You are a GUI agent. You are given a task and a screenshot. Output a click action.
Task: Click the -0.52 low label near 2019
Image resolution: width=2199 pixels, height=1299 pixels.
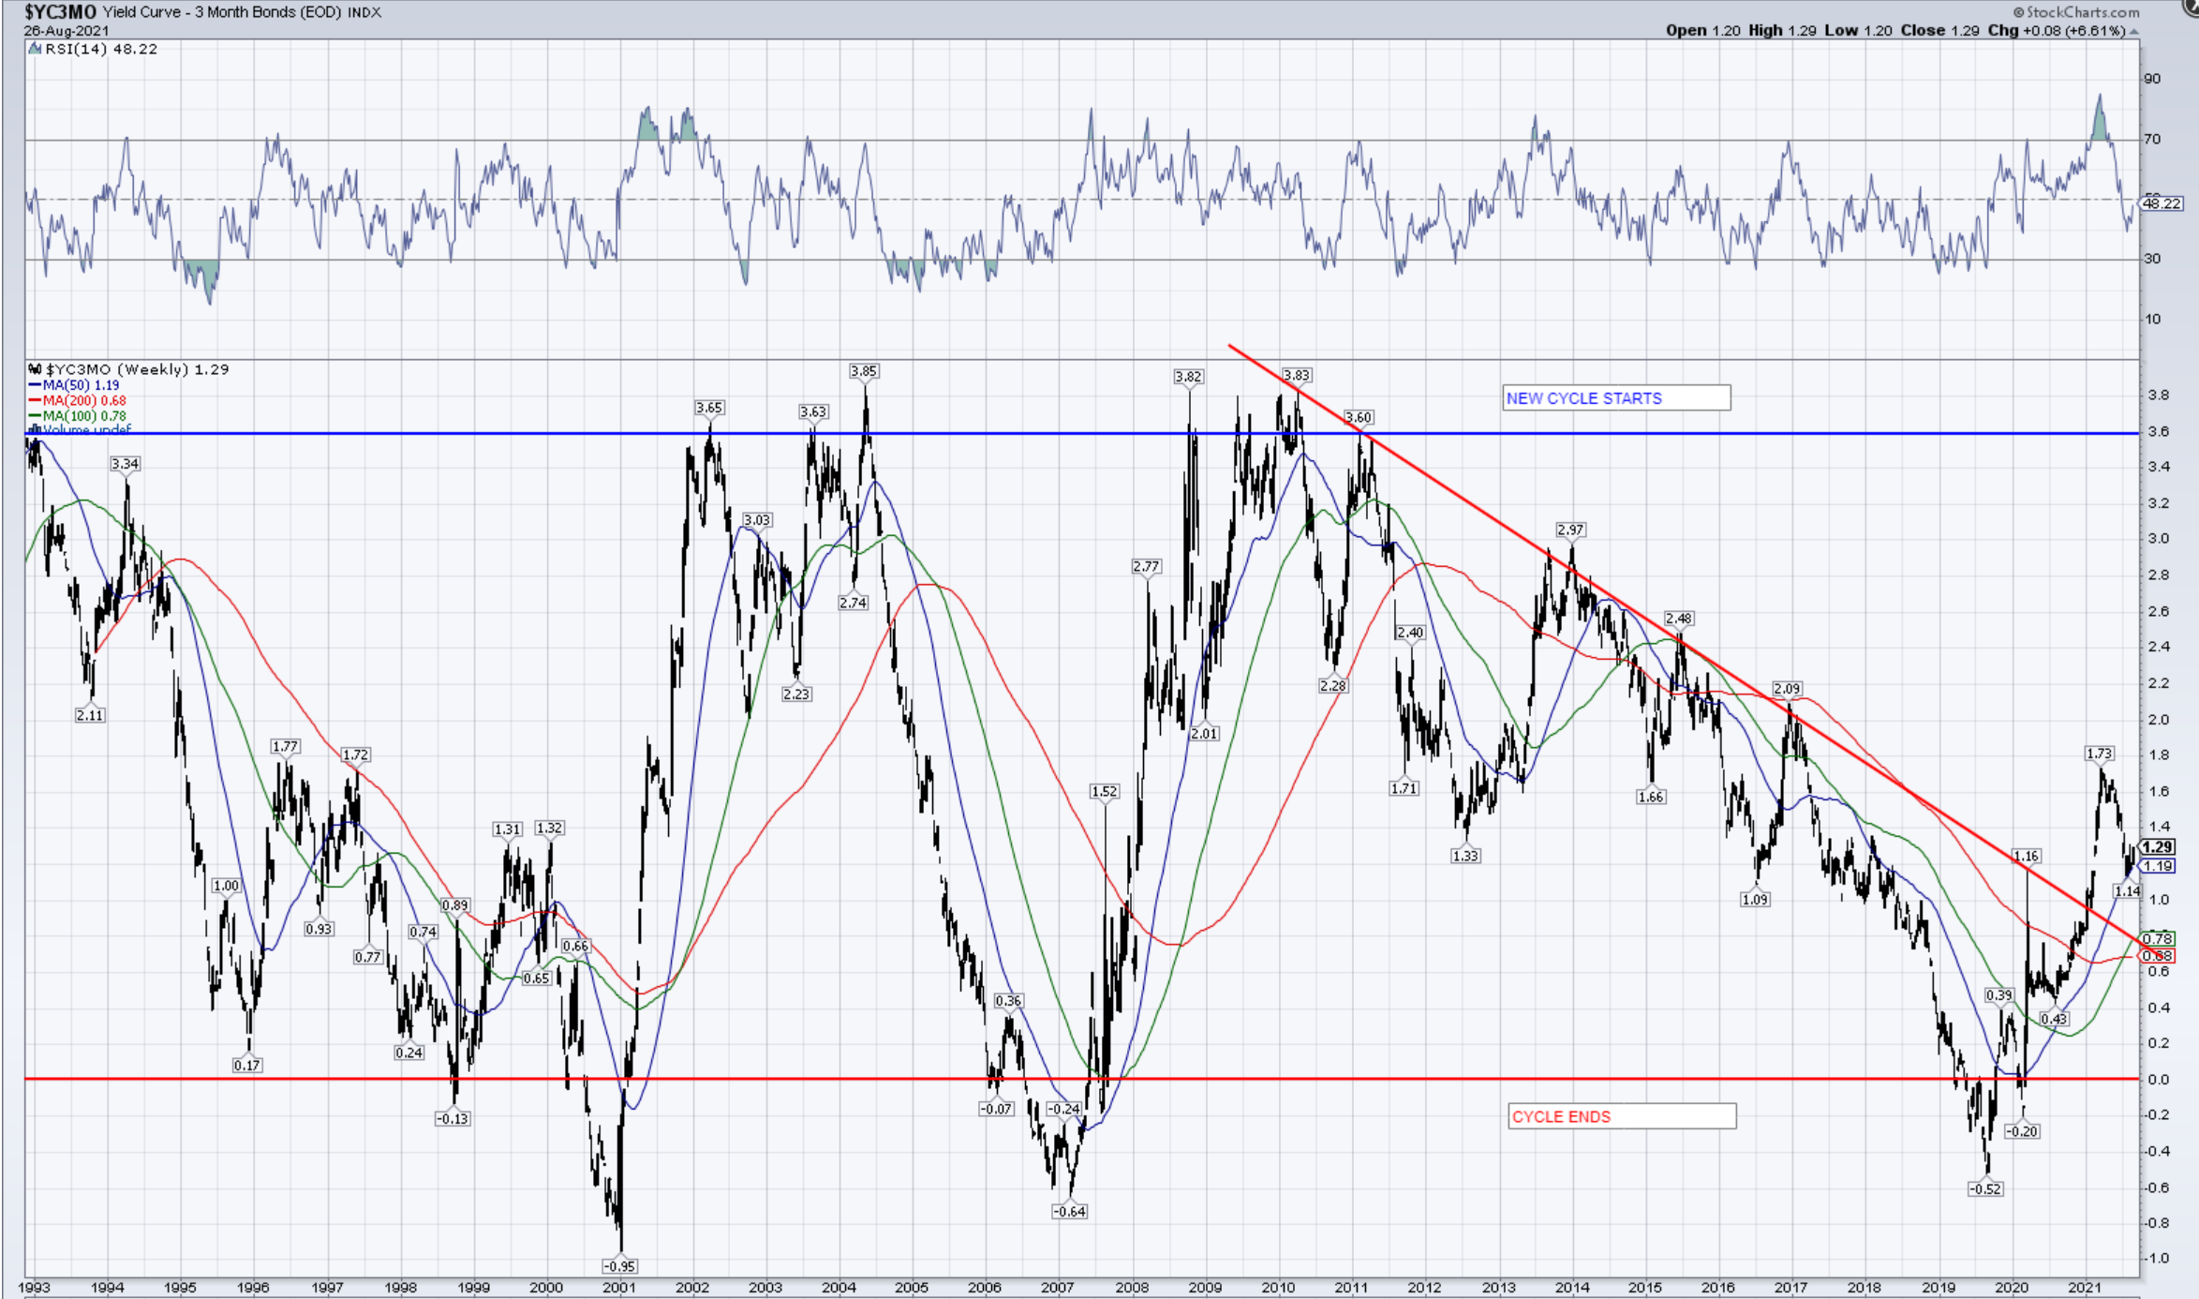(1985, 1189)
